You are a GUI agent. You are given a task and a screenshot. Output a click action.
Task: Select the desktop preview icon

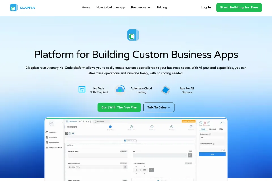tap(73, 133)
